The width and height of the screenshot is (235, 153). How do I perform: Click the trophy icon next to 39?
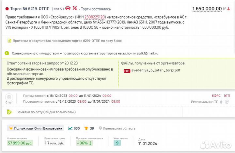tap(86, 128)
